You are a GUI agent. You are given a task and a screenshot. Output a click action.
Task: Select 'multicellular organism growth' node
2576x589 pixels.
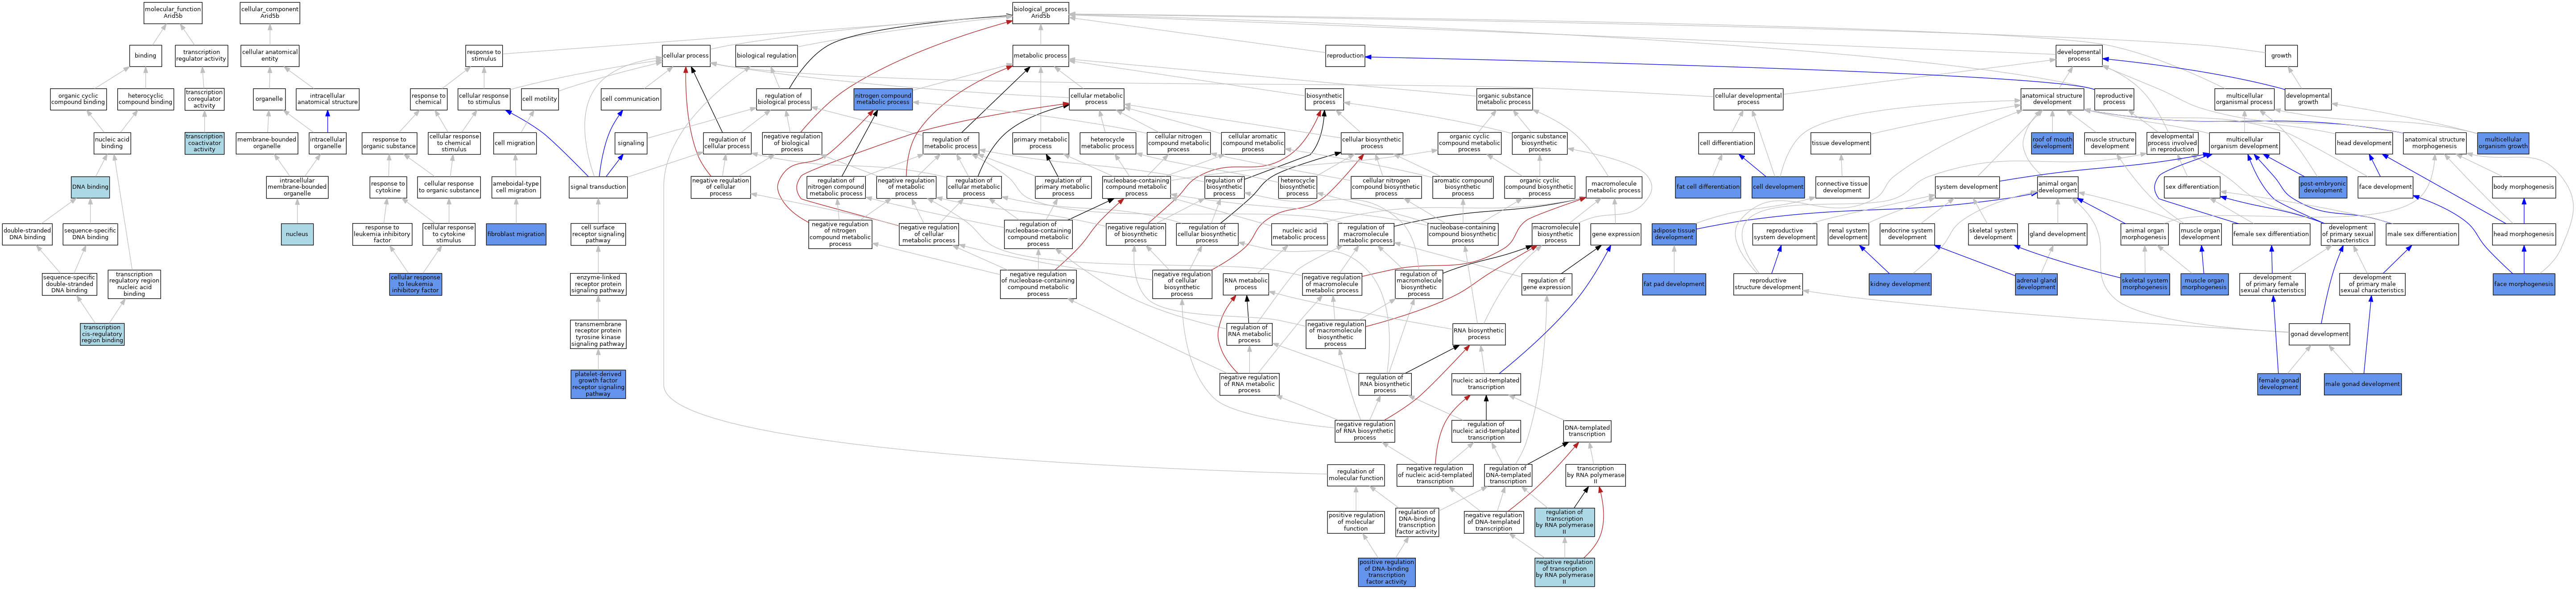[x=2503, y=143]
